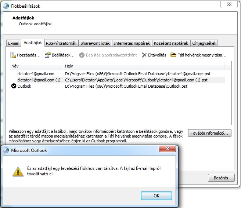This screenshot has width=241, height=208.
Task: Switch to the SharePoint listák tab
Action: click(x=95, y=43)
